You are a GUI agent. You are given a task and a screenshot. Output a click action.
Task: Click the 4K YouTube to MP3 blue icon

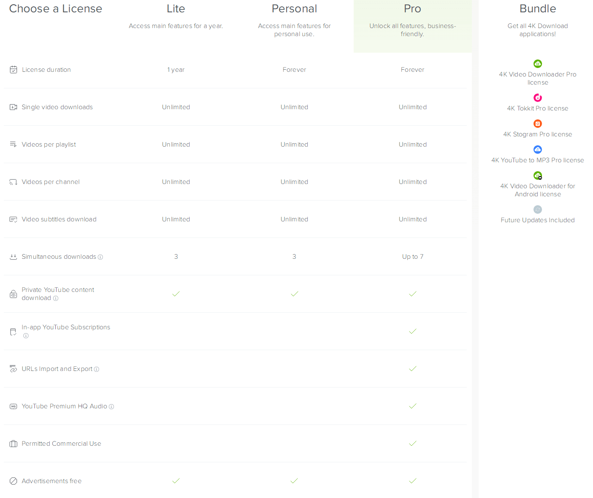[x=538, y=150]
